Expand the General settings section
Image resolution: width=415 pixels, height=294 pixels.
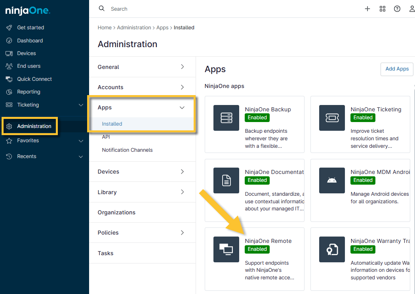(x=182, y=67)
